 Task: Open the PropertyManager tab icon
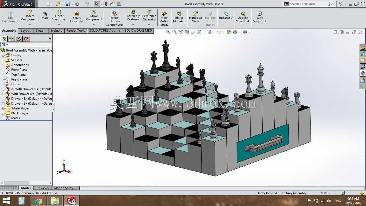click(x=11, y=39)
